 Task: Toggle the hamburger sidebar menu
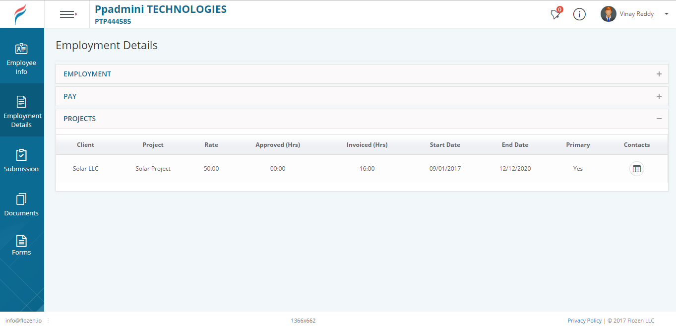[x=68, y=14]
